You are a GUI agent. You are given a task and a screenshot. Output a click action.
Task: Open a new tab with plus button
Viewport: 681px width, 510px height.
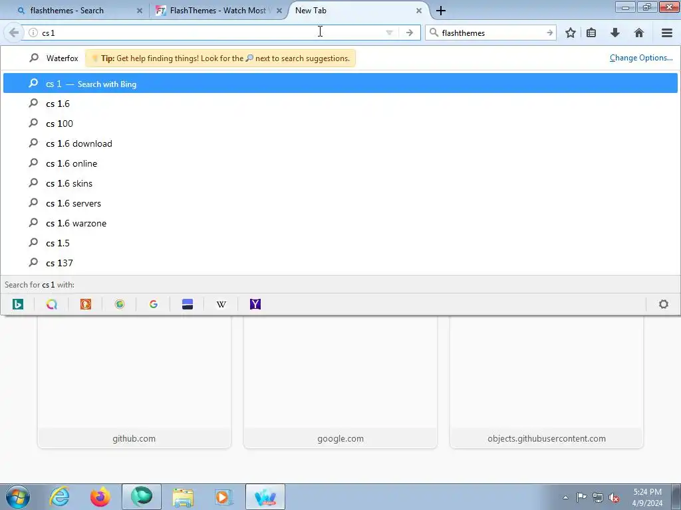coord(441,11)
